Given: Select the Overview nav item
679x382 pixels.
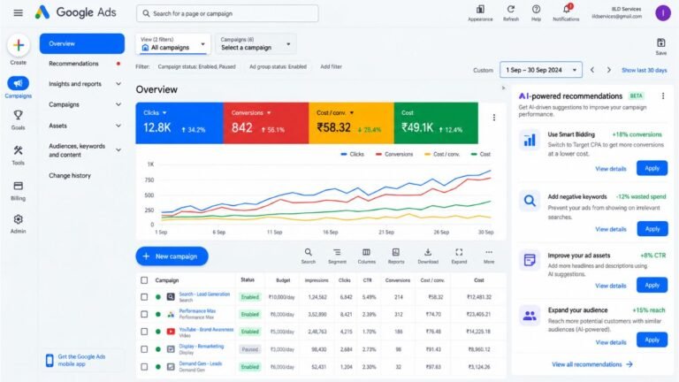Looking at the screenshot, I should [x=82, y=43].
